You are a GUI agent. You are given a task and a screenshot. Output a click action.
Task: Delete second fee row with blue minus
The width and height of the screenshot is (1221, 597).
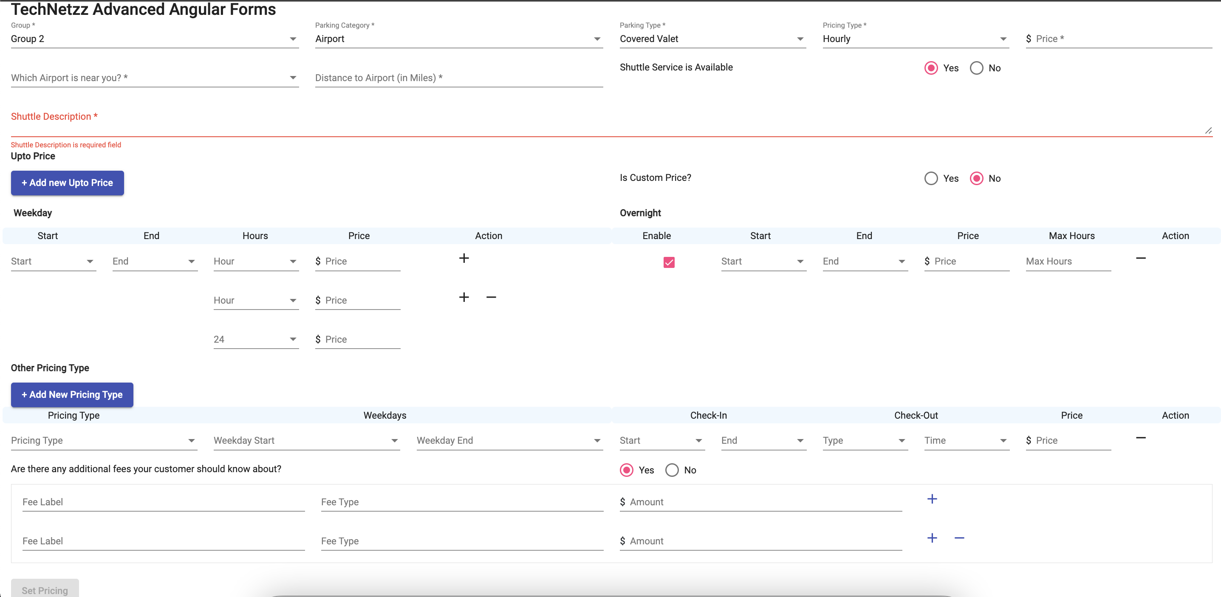[x=959, y=538]
